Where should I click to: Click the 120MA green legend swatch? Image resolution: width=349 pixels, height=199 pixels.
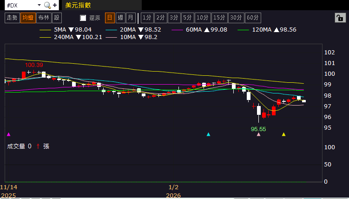point(243,30)
